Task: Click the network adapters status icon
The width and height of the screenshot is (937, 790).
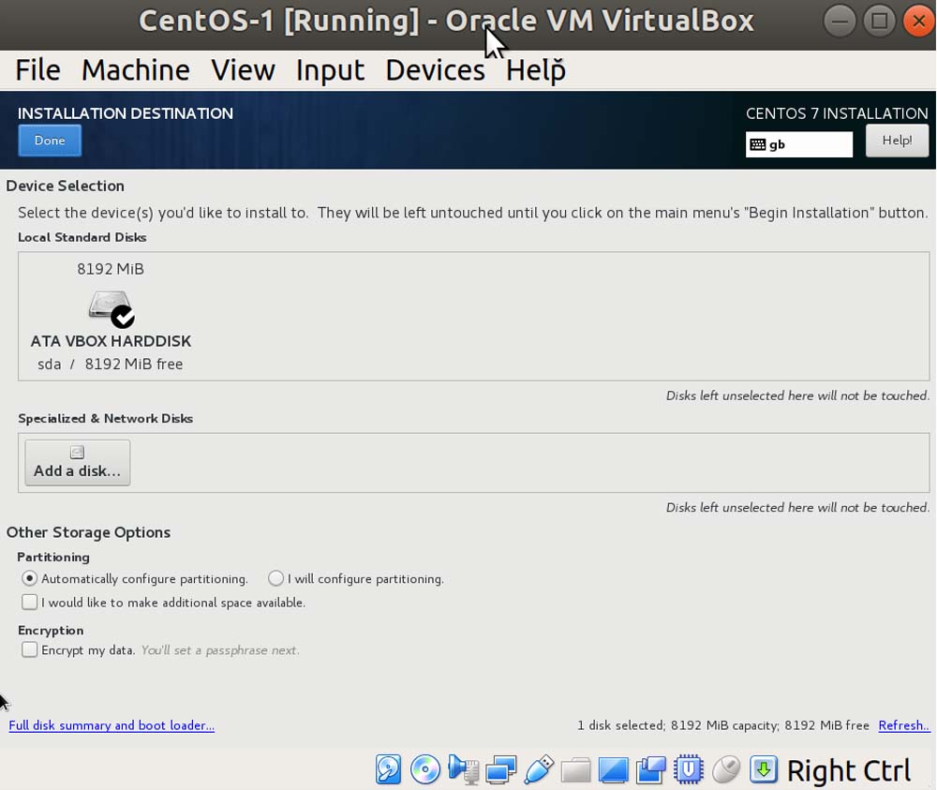Action: 500,769
